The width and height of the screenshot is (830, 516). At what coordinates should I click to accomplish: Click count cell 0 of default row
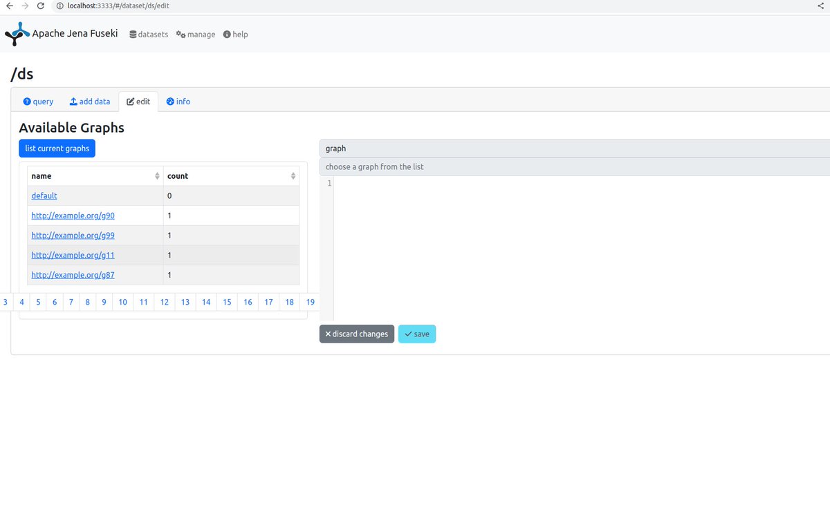point(231,196)
